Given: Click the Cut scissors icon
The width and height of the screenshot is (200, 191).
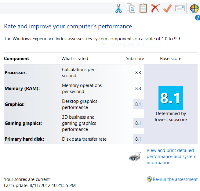Looking at the screenshot, I should (x=118, y=8).
